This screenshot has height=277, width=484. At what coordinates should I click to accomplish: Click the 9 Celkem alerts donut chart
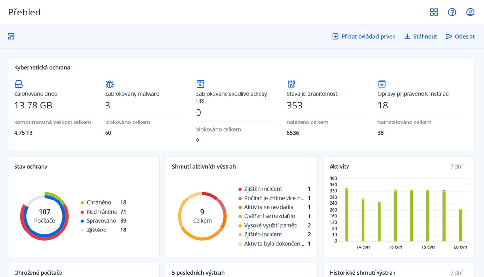click(x=202, y=216)
